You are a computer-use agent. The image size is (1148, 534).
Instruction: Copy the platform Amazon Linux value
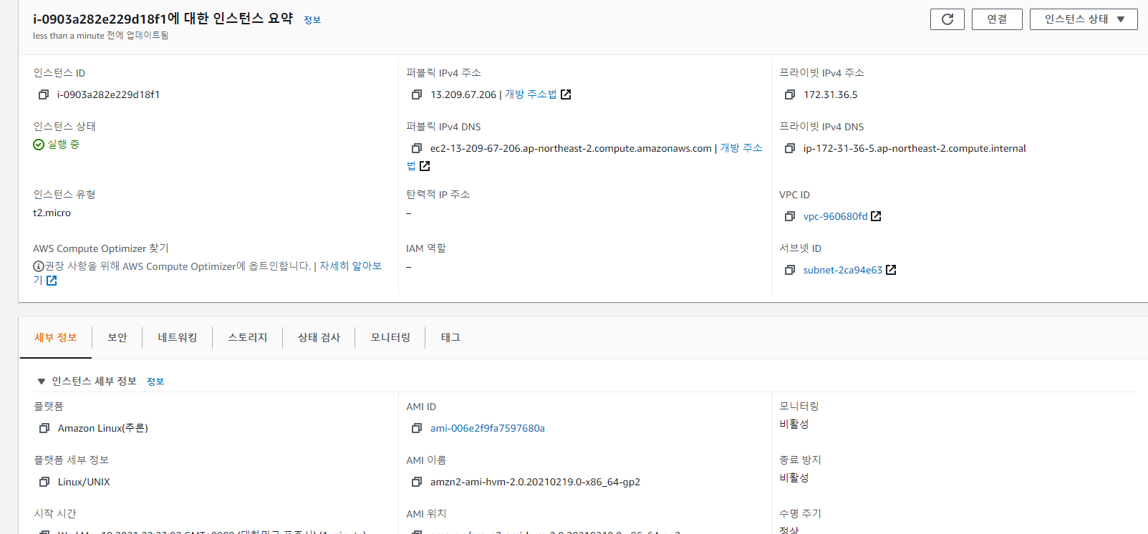click(44, 428)
